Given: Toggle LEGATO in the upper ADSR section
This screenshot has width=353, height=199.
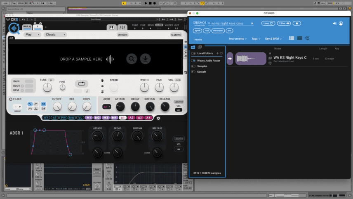Looking at the screenshot, I should [179, 102].
